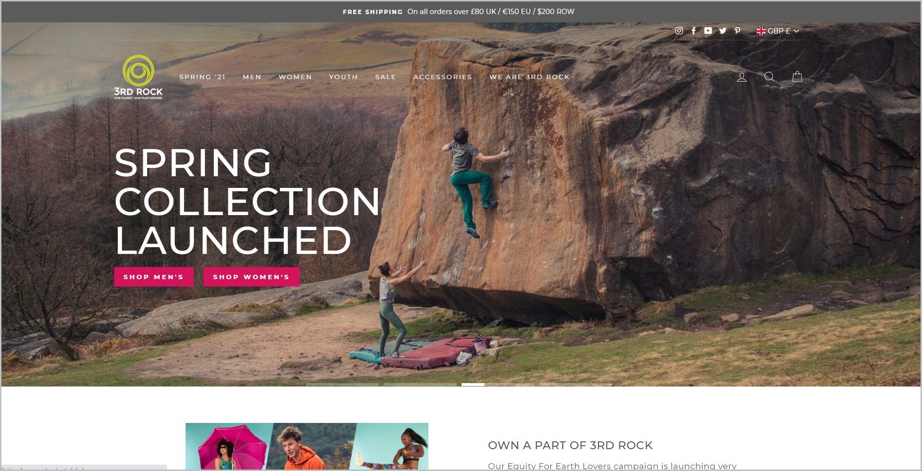The image size is (922, 471).
Task: Select the YOUTH menu item
Action: 343,77
